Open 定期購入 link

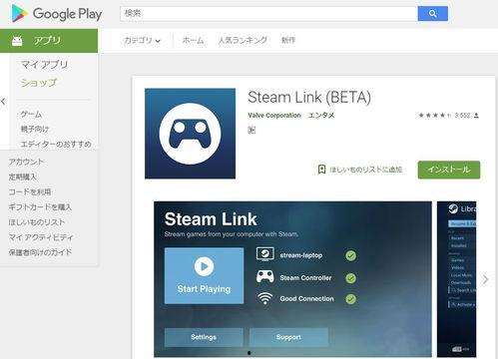pyautogui.click(x=22, y=177)
